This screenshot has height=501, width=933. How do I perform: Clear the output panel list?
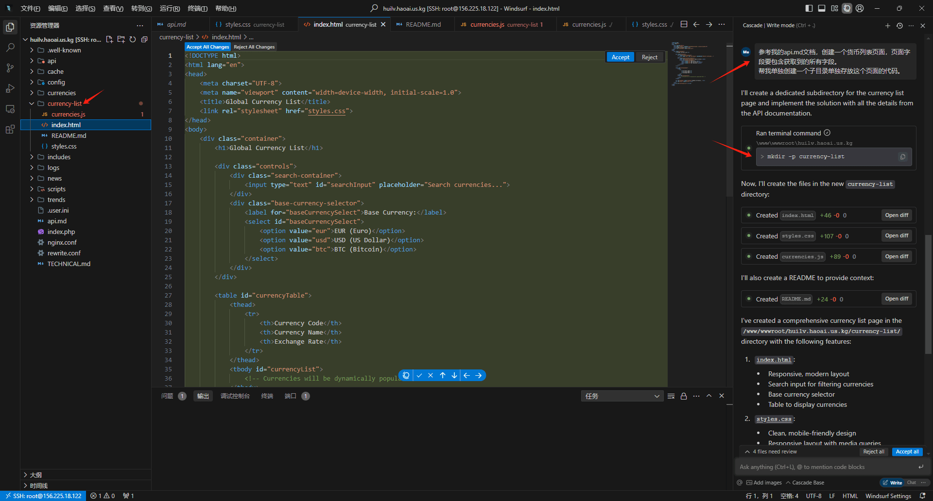pyautogui.click(x=671, y=396)
